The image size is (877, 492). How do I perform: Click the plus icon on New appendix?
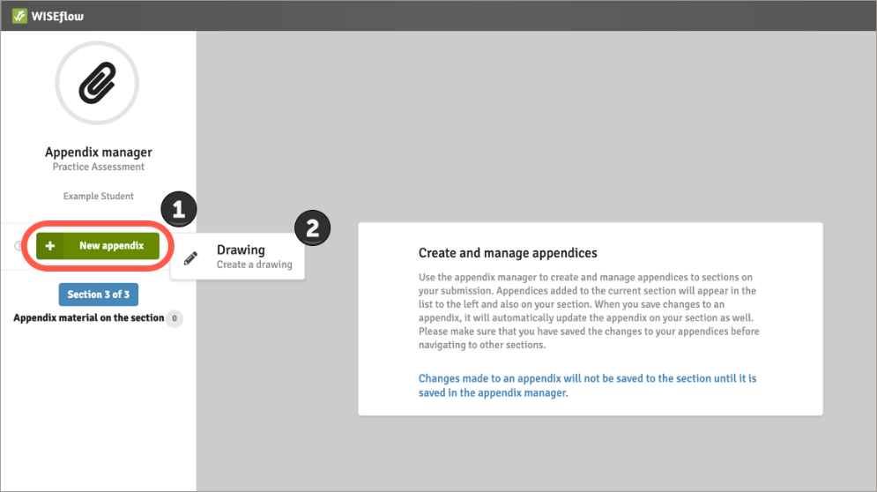(x=50, y=246)
